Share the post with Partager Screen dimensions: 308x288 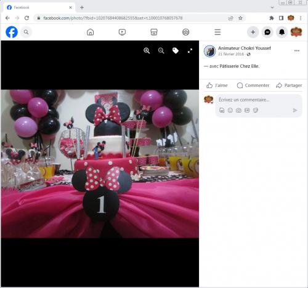click(289, 86)
